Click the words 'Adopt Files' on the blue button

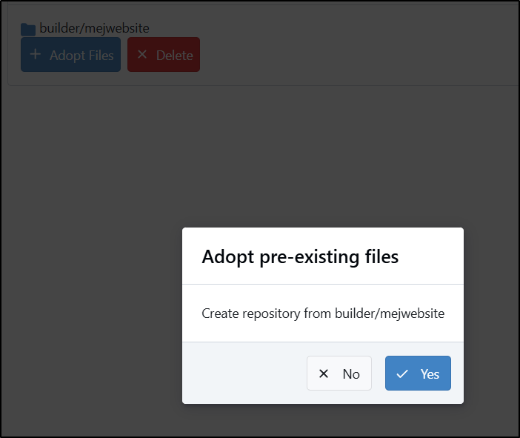click(x=81, y=56)
